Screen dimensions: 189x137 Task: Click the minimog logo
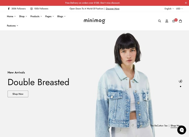94,21
